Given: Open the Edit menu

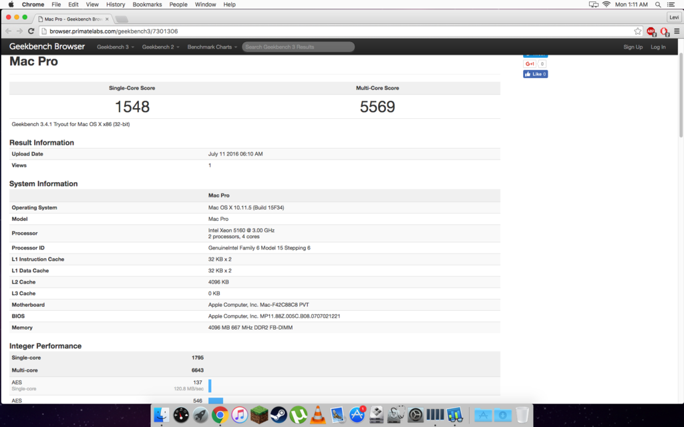Looking at the screenshot, I should (x=73, y=5).
